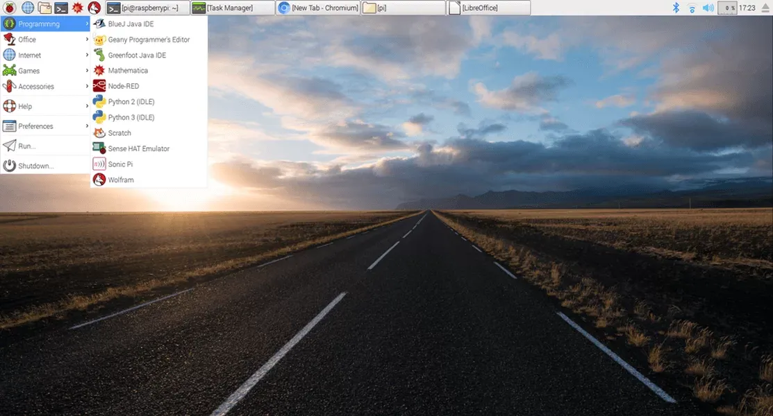
Task: Click the Node-RED icon
Action: 99,86
